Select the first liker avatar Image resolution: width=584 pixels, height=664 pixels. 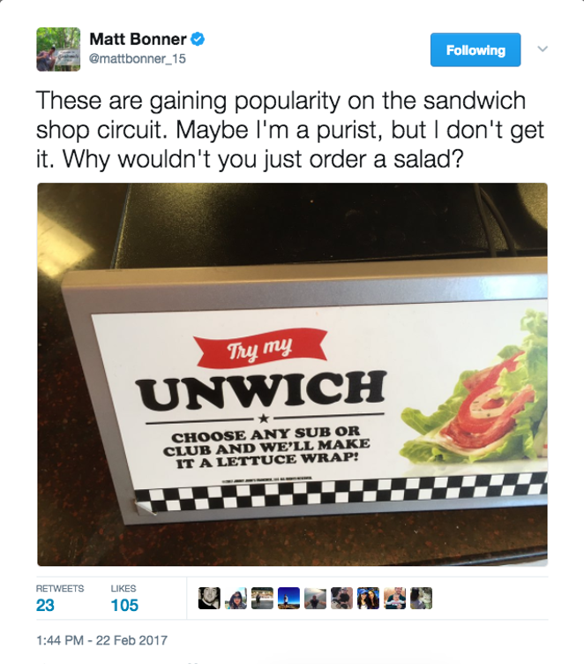(209, 599)
